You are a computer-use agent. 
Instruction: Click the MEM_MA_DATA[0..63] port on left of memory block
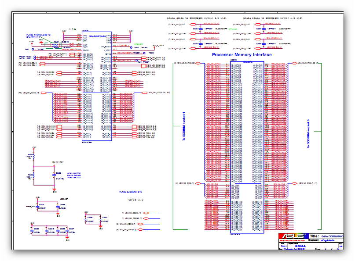(x=198, y=63)
